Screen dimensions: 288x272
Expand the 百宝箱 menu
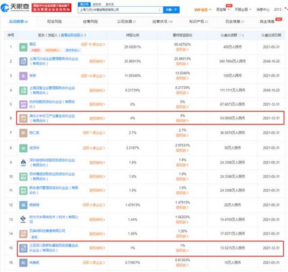pyautogui.click(x=224, y=9)
